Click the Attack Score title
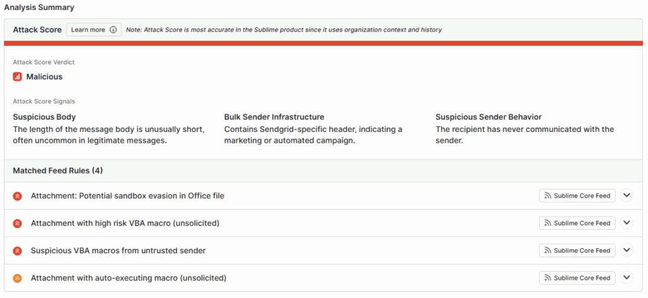 tap(37, 30)
